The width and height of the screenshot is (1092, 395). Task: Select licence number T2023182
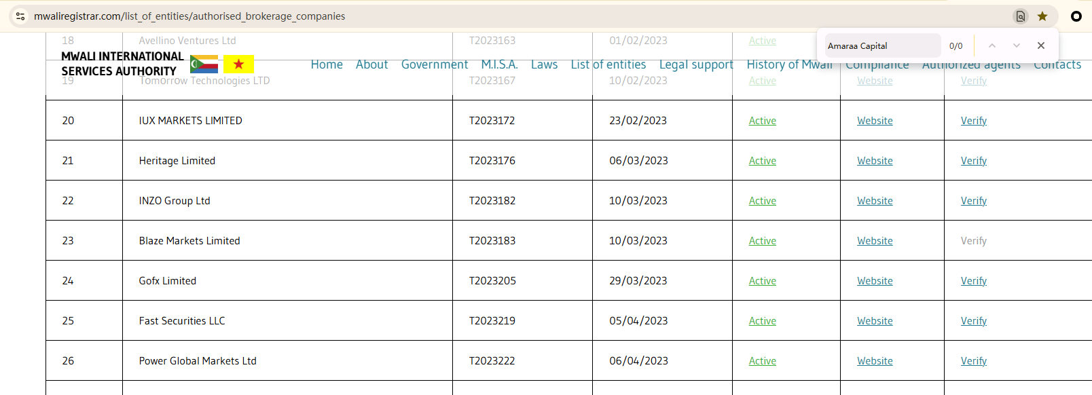(492, 201)
